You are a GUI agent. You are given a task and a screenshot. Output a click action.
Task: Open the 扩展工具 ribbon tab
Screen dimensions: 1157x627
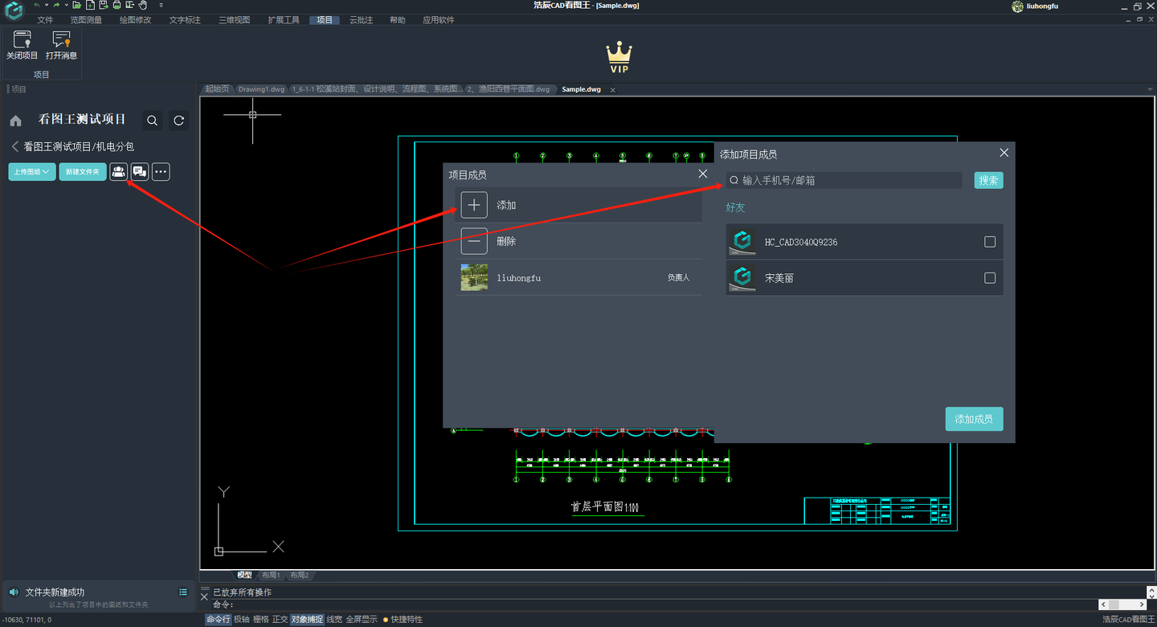coord(284,20)
